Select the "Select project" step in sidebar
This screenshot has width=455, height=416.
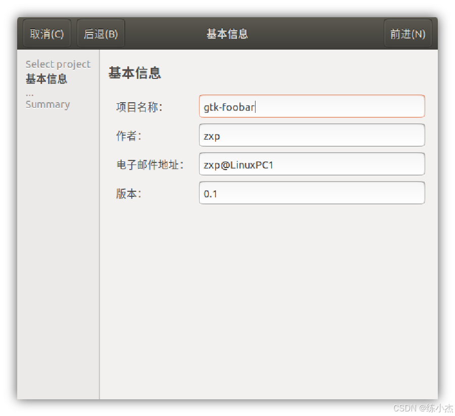tap(58, 64)
